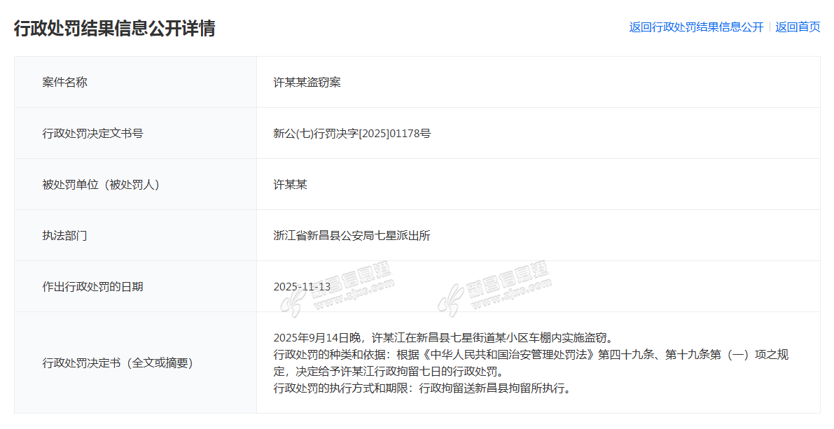This screenshot has width=834, height=429.
Task: Click the case name value 许某某盗窃案
Action: point(307,82)
